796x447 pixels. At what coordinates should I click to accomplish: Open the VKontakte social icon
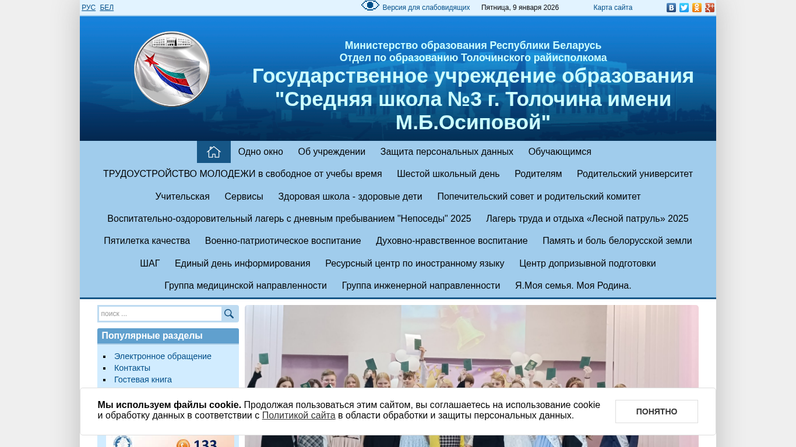[x=671, y=8]
